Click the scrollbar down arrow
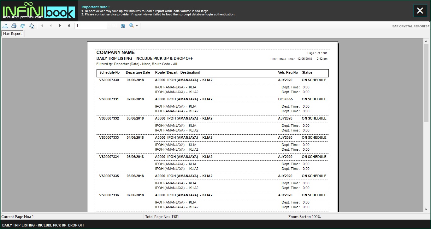This screenshot has height=229, width=431. [x=426, y=209]
